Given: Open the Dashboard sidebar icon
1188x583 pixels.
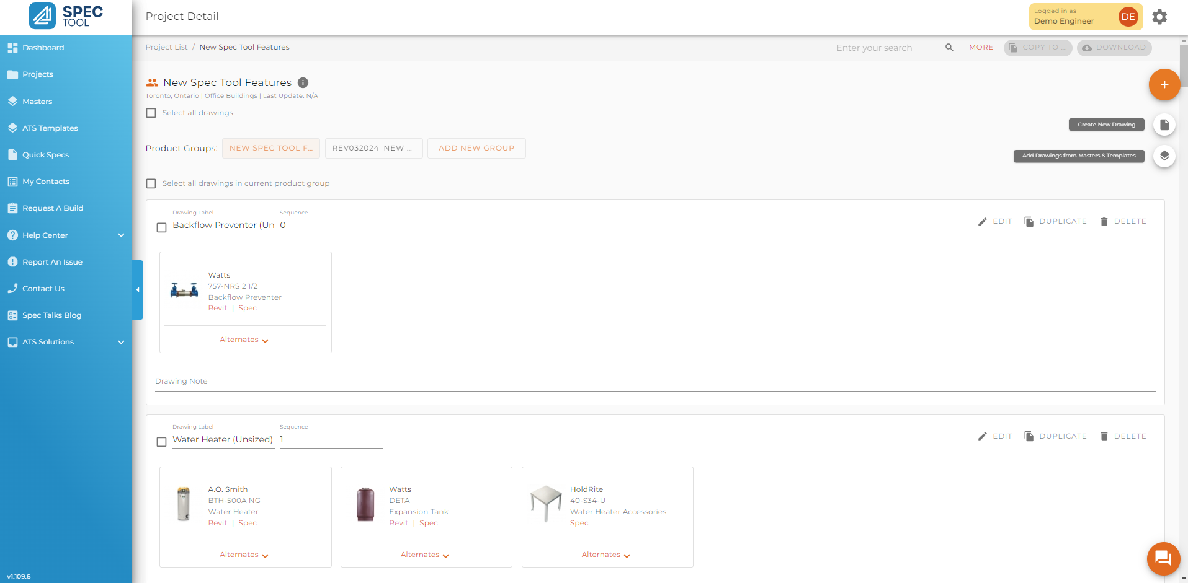Looking at the screenshot, I should point(12,48).
